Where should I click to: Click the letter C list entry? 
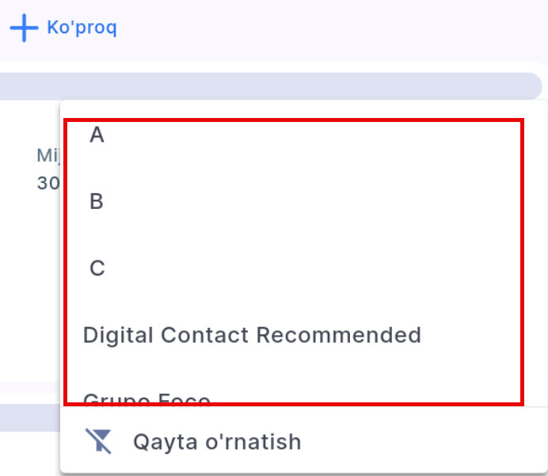click(x=97, y=268)
